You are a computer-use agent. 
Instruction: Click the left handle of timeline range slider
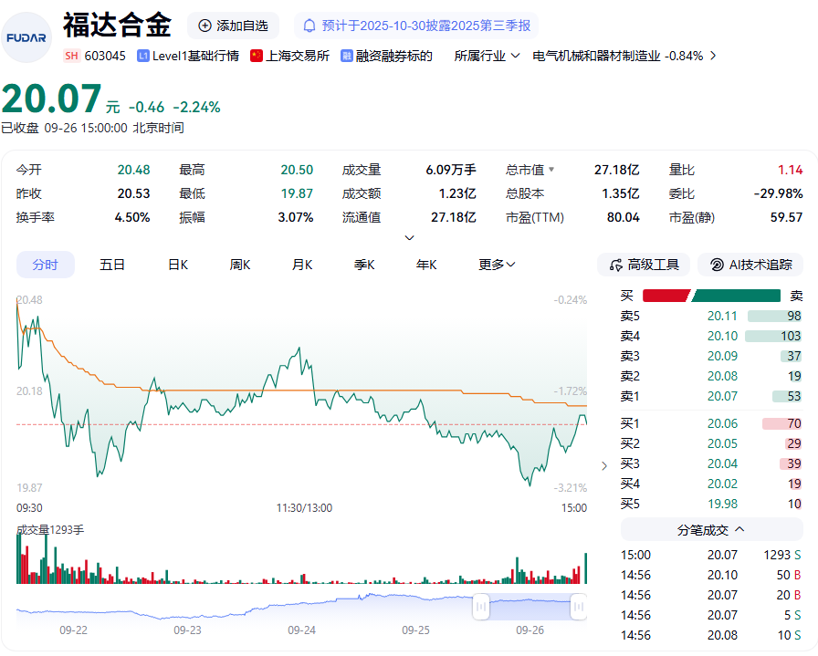480,606
